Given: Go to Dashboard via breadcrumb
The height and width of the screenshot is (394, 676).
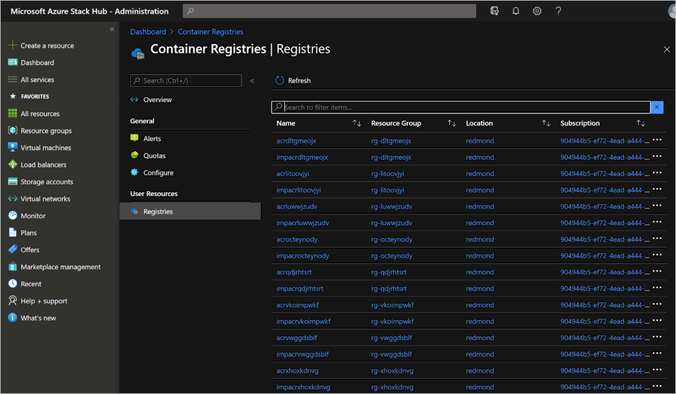Looking at the screenshot, I should point(148,32).
